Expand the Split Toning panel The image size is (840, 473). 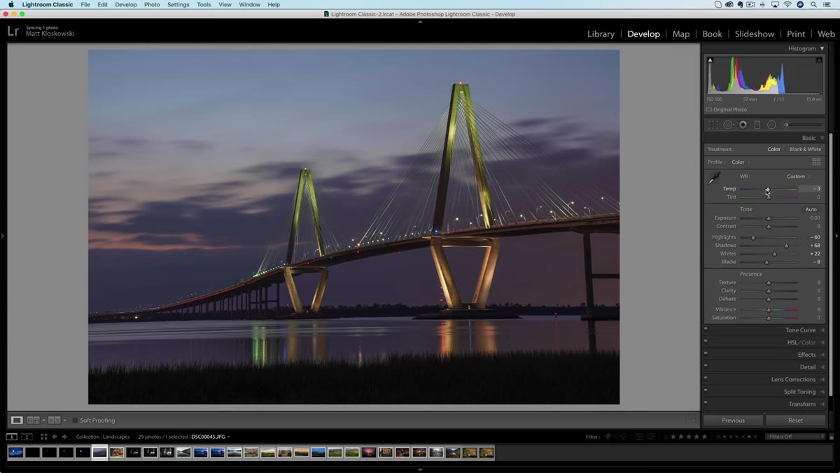(822, 392)
